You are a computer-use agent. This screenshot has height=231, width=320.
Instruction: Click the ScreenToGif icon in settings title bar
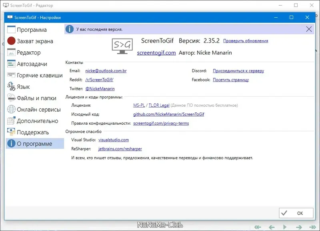tap(10, 17)
